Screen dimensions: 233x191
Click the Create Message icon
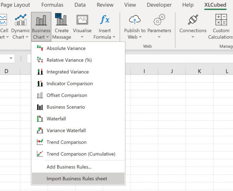[x=61, y=19]
